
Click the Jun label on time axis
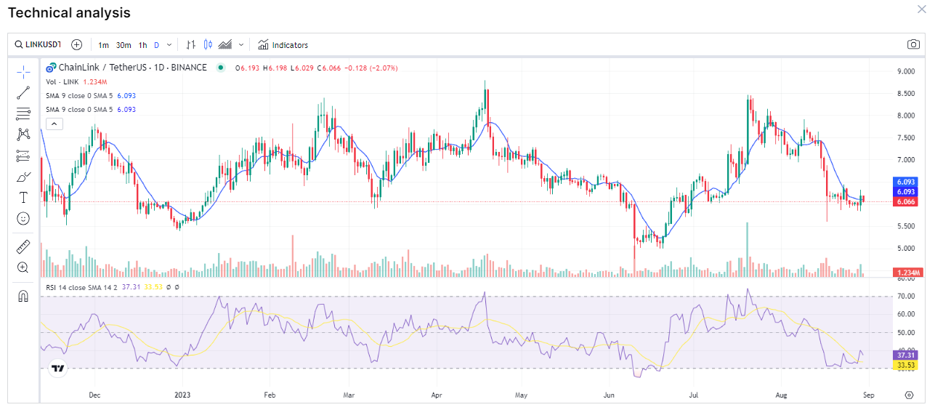tap(609, 395)
